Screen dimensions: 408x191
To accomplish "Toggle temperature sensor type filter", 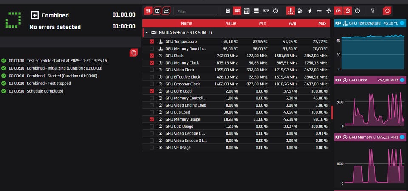I will pos(290,11).
